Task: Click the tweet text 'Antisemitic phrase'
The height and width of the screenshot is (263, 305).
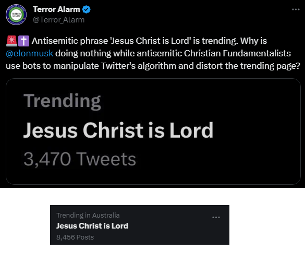Action: (70, 41)
